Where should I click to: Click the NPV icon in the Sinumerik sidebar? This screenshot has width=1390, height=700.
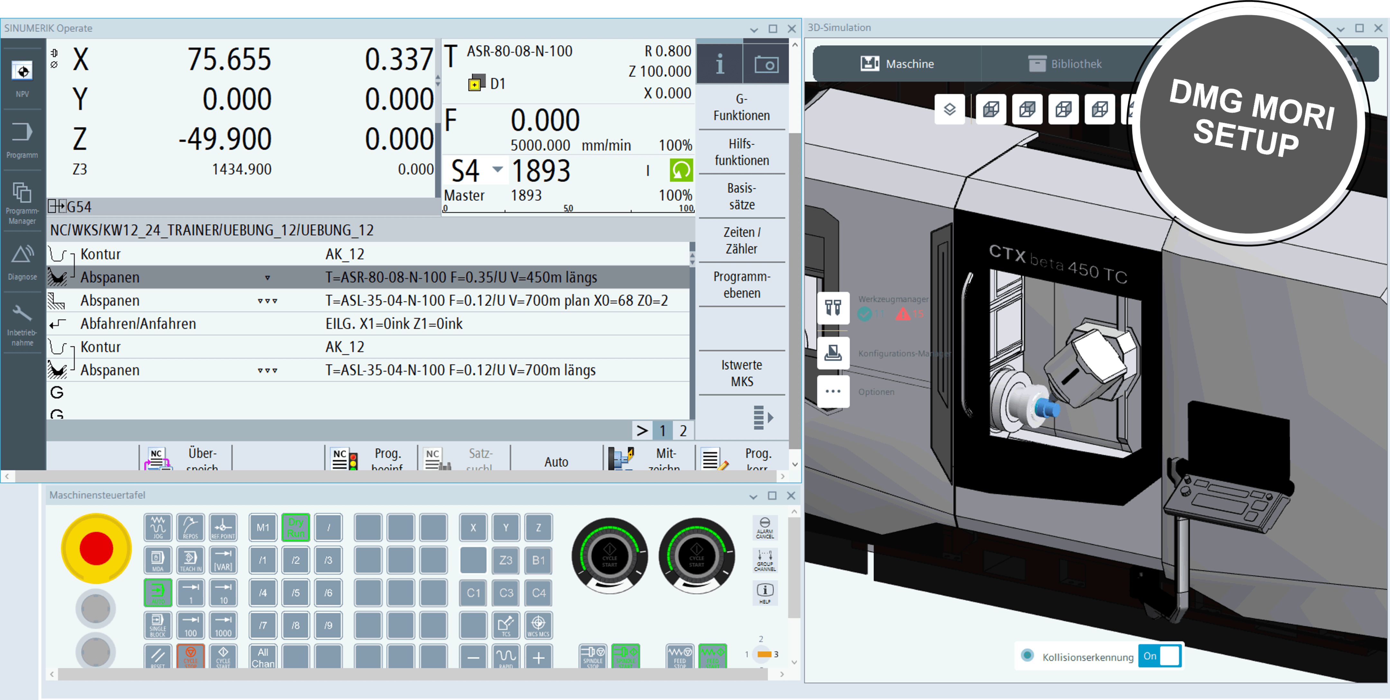(22, 78)
